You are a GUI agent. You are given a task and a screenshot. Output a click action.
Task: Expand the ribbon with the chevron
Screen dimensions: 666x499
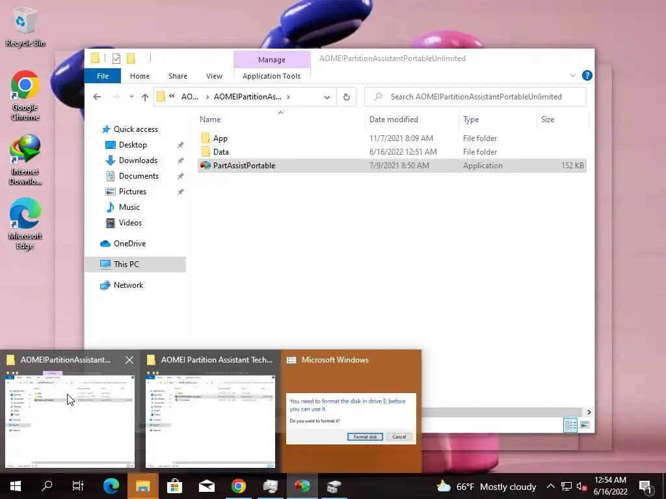coord(572,75)
